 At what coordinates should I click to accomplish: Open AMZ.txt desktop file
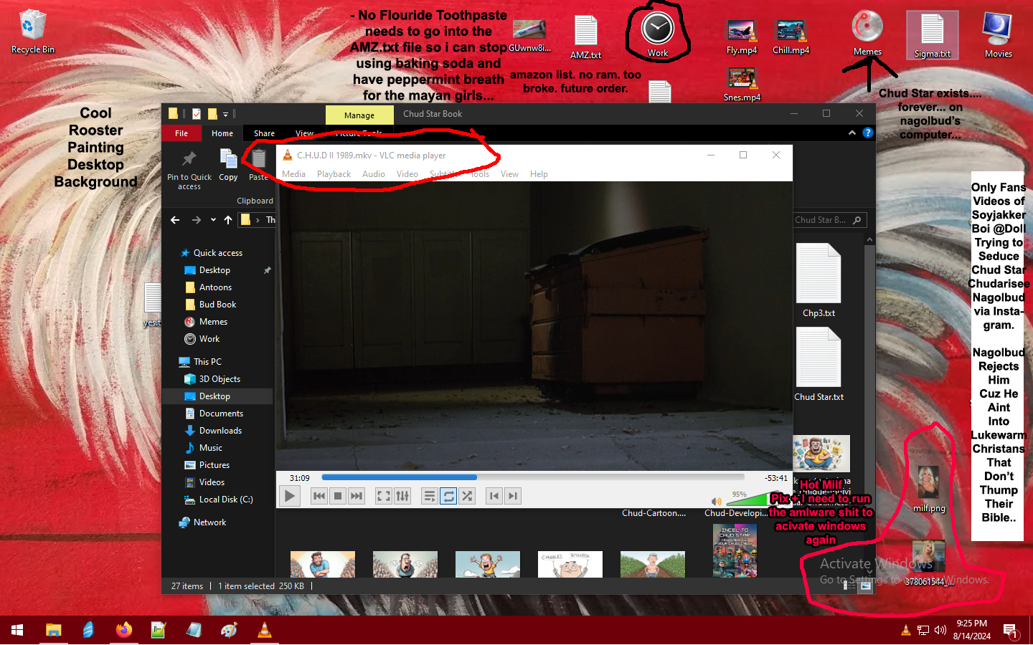(x=585, y=37)
